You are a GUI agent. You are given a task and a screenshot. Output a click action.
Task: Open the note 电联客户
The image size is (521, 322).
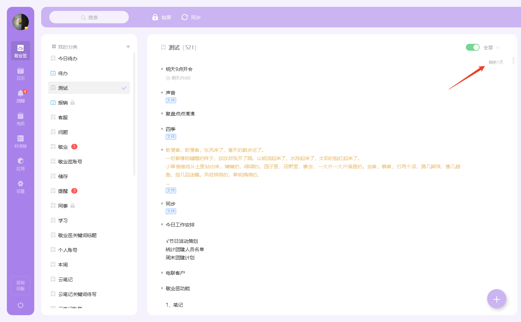pos(175,273)
